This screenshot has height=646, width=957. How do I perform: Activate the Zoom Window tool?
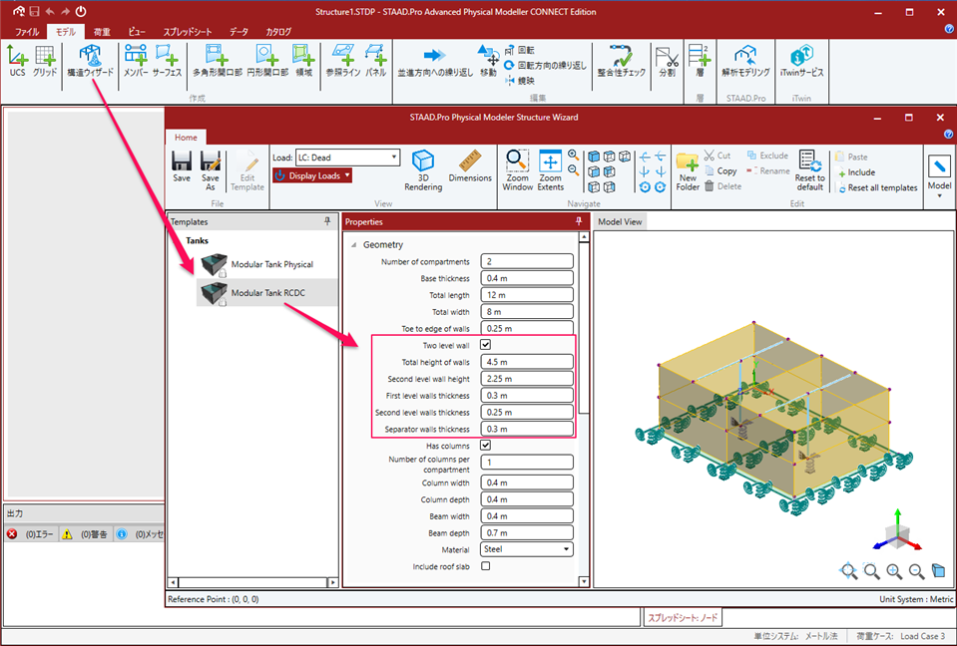[x=518, y=170]
